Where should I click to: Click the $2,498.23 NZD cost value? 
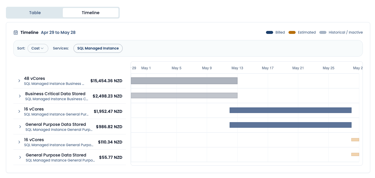click(x=108, y=96)
